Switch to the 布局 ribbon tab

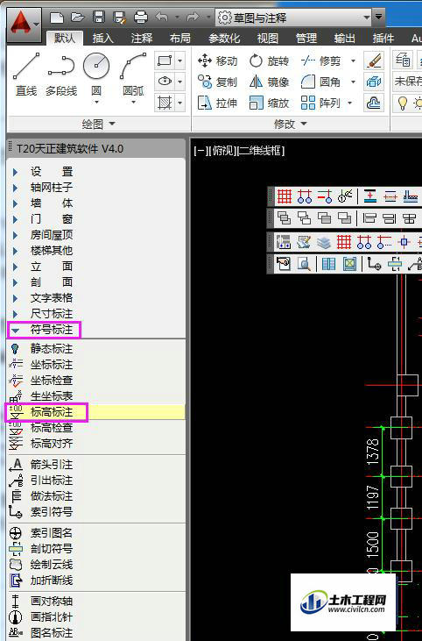180,38
